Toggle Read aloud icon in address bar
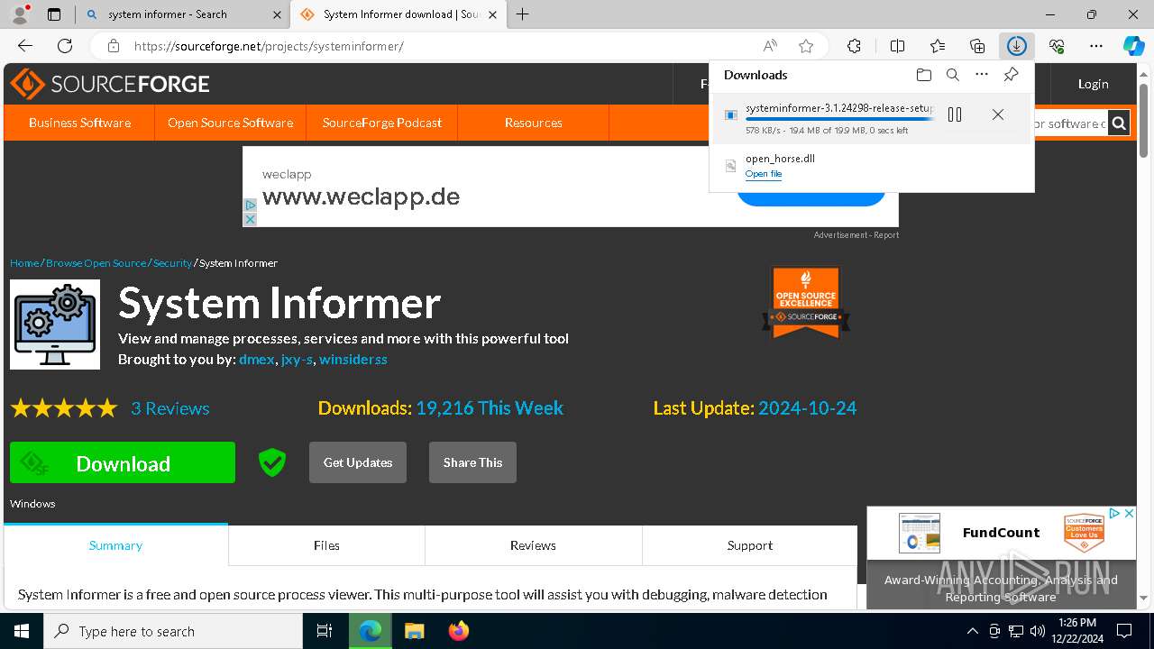This screenshot has height=649, width=1154. (770, 46)
